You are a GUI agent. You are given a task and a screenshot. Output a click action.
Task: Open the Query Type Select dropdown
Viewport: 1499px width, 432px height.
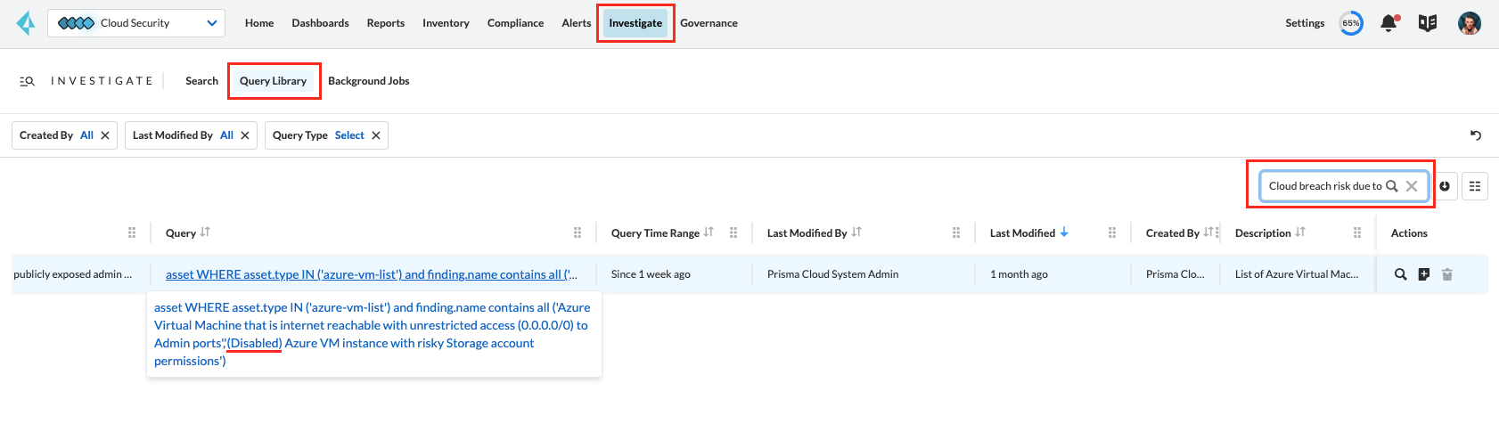[349, 135]
